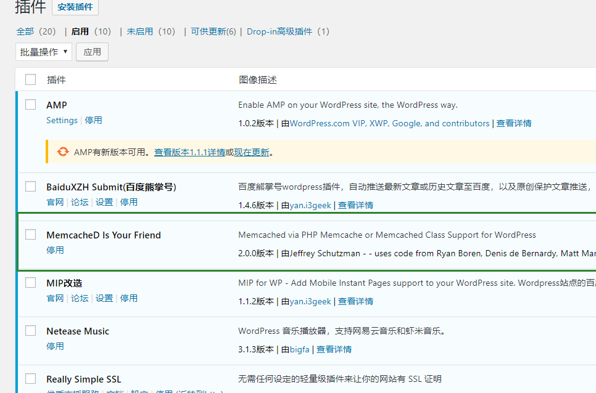Viewport: 596px width, 393px height.
Task: Toggle the select-all plugins checkbox
Action: [x=30, y=79]
